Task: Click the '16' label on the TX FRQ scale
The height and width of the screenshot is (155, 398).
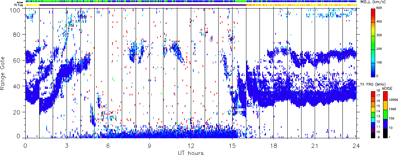Action: pos(378,101)
